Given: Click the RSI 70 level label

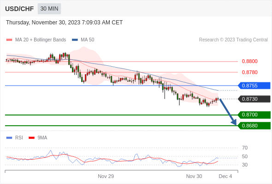Looking at the screenshot, I should click(245, 148).
